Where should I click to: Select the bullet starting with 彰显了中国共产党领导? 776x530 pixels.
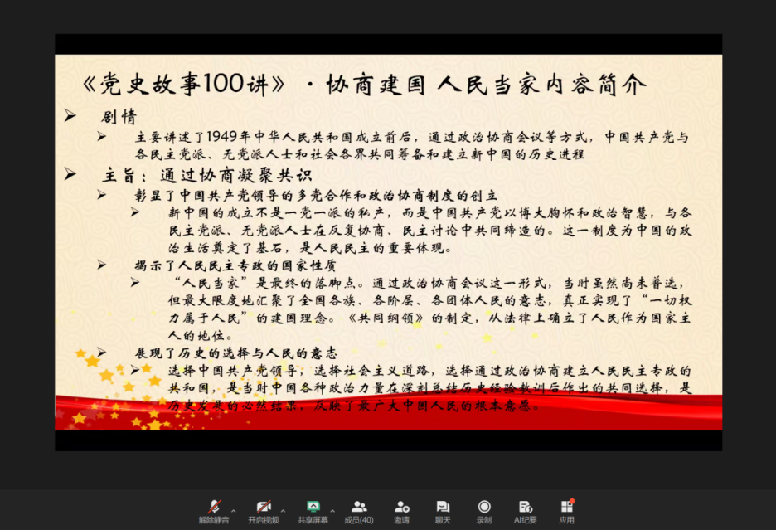click(x=315, y=196)
